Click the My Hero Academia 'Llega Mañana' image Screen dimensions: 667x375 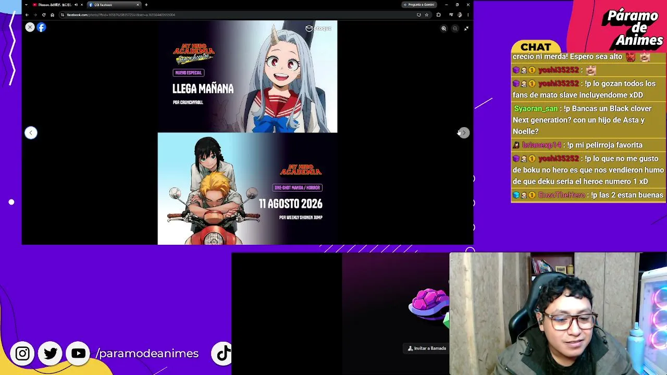[x=248, y=77]
